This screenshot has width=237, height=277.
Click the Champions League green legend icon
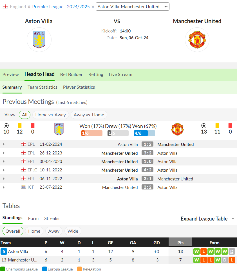coord(3,269)
